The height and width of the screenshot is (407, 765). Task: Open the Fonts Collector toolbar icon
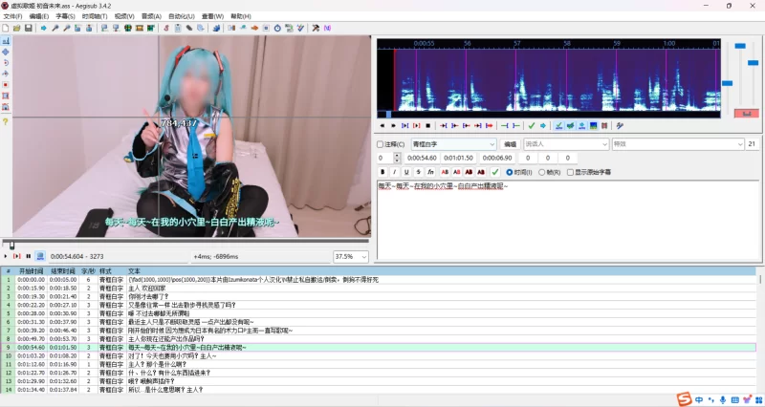[x=201, y=29]
